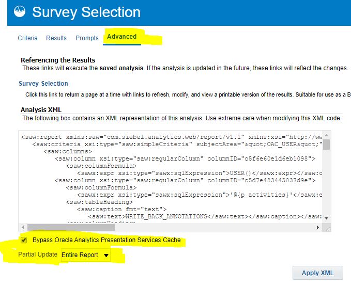The image size is (351, 286).
Task: Uncheck Bypass Oracle Analytics Presentation Services Cache
Action: (x=24, y=240)
